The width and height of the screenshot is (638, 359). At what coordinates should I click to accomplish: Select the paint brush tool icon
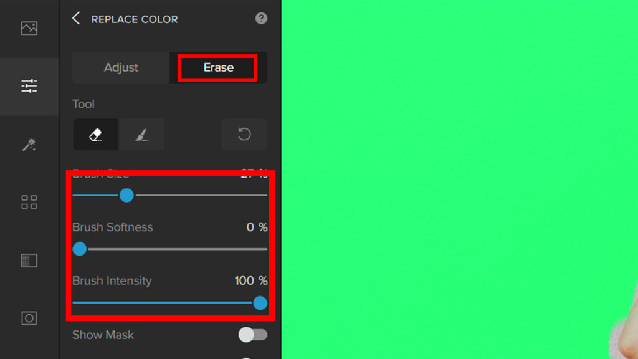141,135
